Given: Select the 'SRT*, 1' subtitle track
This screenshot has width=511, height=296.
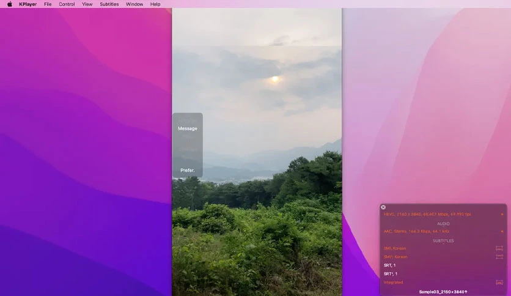Looking at the screenshot, I should 390,274.
